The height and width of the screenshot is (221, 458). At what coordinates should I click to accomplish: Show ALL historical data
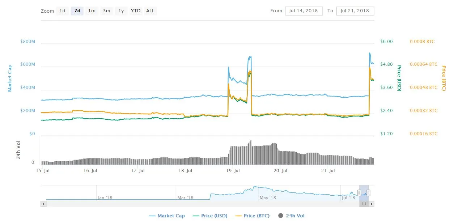click(150, 11)
